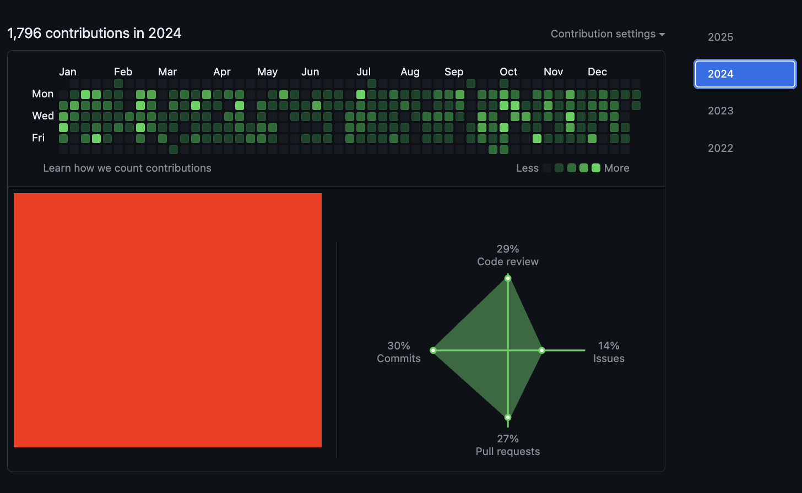Click the Issues data point on radar chart
Viewport: 802px width, 493px height.
[542, 350]
